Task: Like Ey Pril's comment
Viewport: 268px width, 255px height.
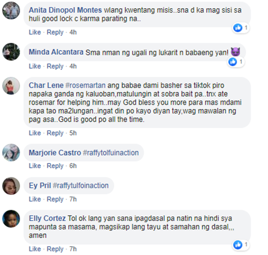Action: (35, 199)
